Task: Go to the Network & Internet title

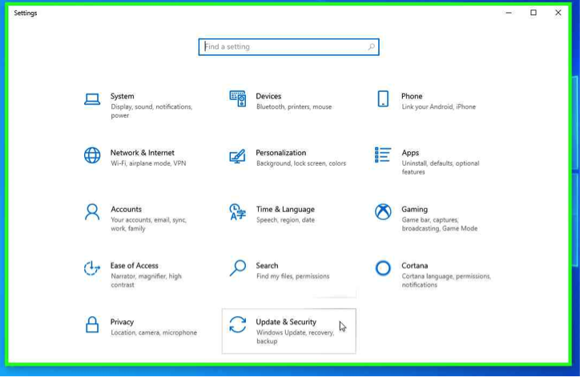Action: 142,153
